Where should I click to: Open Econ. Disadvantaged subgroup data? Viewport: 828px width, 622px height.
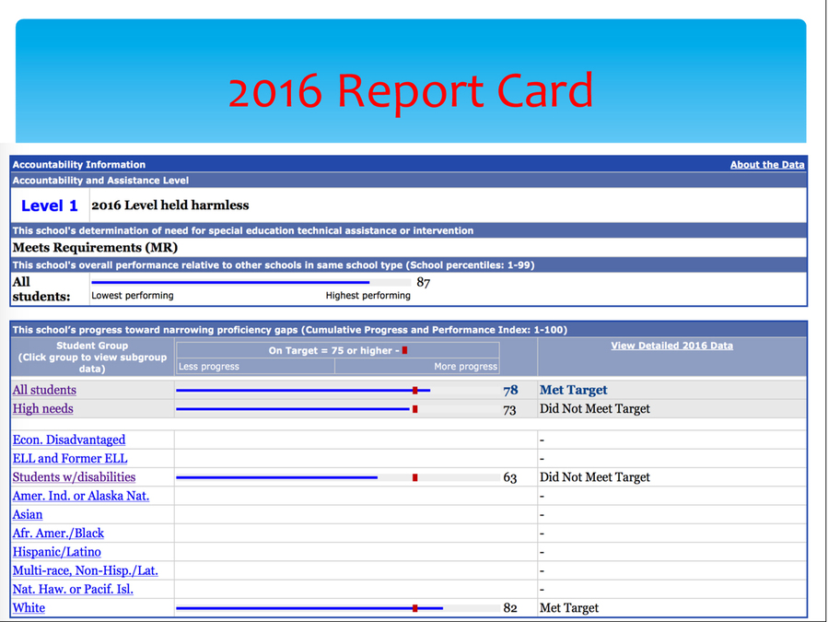point(69,440)
